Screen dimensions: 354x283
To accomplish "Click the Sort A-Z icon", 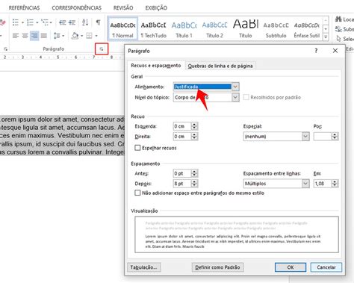I will click(x=85, y=22).
